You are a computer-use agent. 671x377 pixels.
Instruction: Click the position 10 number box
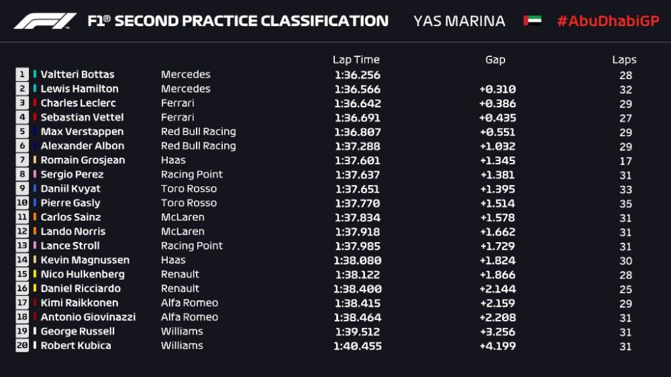coord(22,203)
